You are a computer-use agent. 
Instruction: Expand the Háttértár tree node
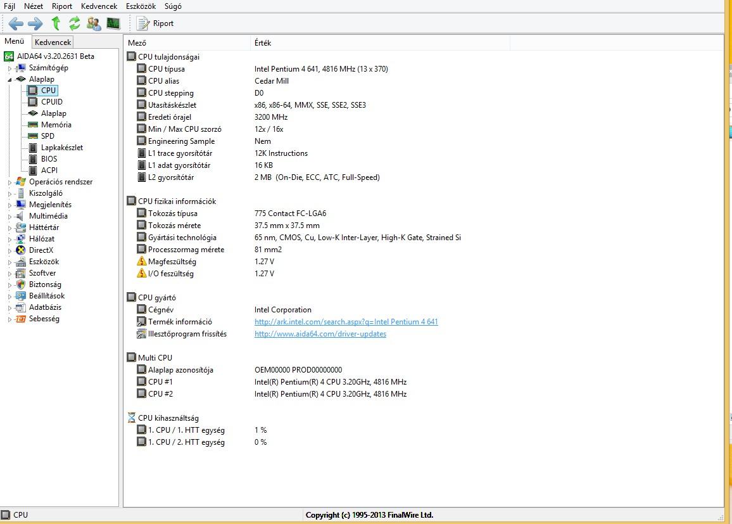(x=9, y=228)
